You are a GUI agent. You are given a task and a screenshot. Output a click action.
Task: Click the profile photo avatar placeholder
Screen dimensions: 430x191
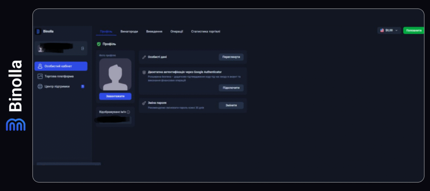pyautogui.click(x=115, y=75)
